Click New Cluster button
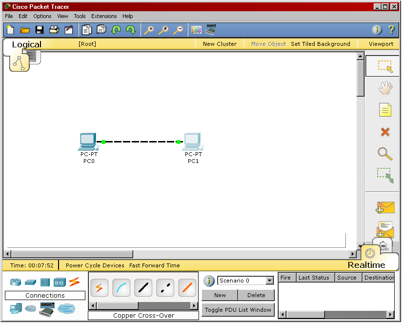 tap(220, 44)
